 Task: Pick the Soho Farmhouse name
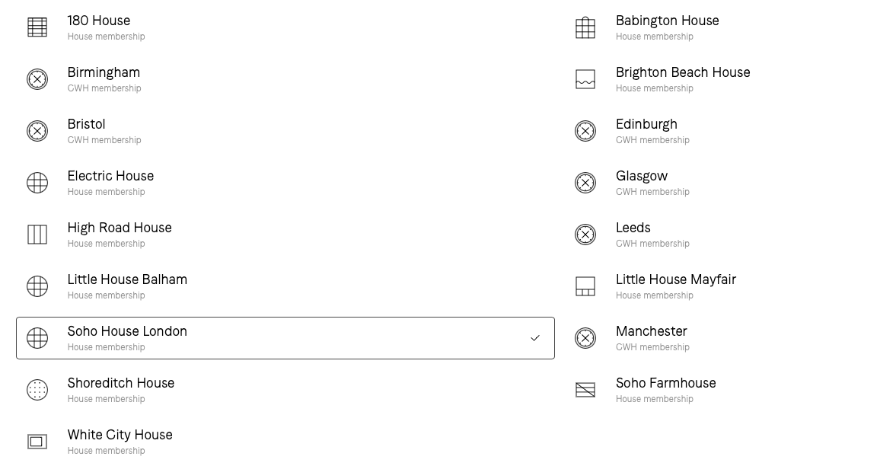(x=665, y=383)
